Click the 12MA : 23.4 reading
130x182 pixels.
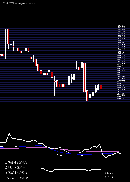pyautogui.click(x=16, y=173)
